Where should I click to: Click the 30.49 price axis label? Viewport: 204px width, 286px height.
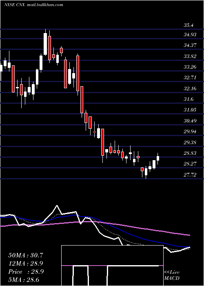tap(190, 121)
